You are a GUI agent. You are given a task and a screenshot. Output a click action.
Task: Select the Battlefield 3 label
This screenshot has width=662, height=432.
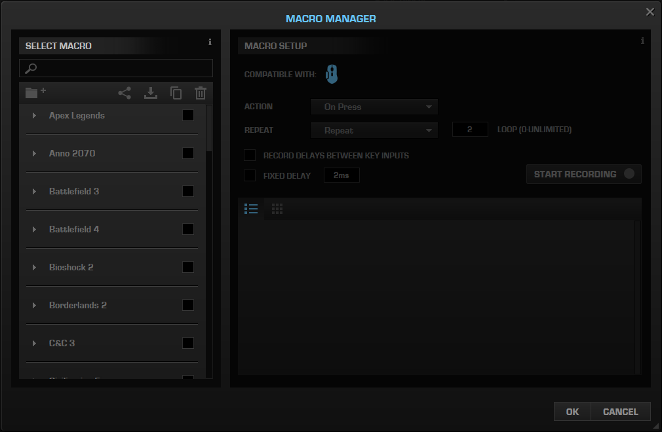click(74, 191)
